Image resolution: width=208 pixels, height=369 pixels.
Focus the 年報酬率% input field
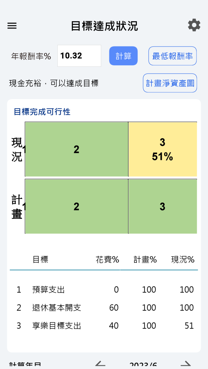pos(79,56)
